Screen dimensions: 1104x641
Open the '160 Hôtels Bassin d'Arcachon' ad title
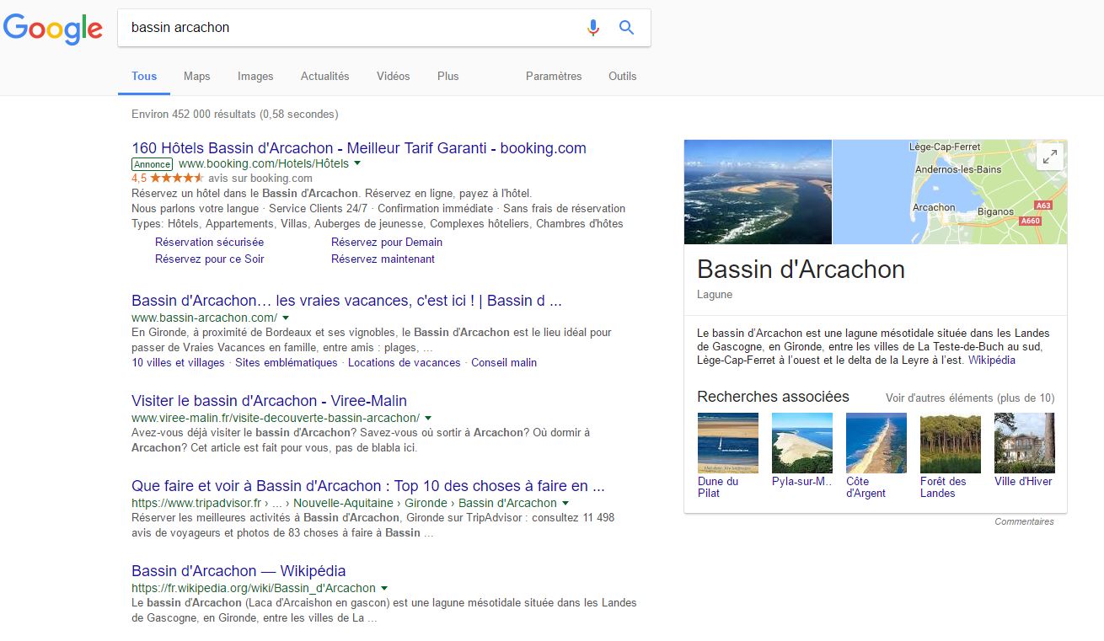359,148
